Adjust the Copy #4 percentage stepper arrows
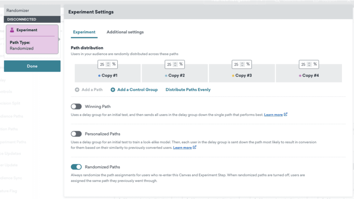This screenshot has width=354, height=199. pyautogui.click(x=309, y=64)
